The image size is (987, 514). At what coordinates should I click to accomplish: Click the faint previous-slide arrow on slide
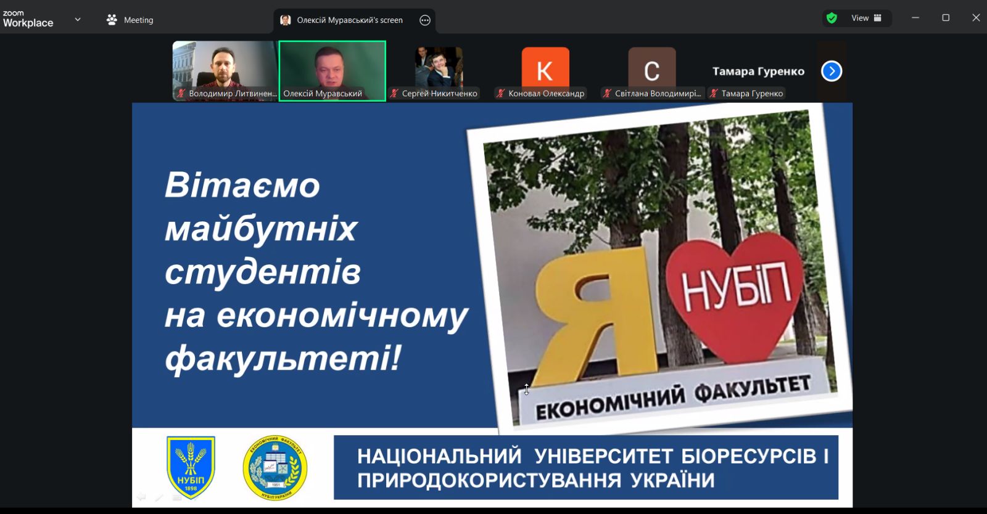coord(141,497)
